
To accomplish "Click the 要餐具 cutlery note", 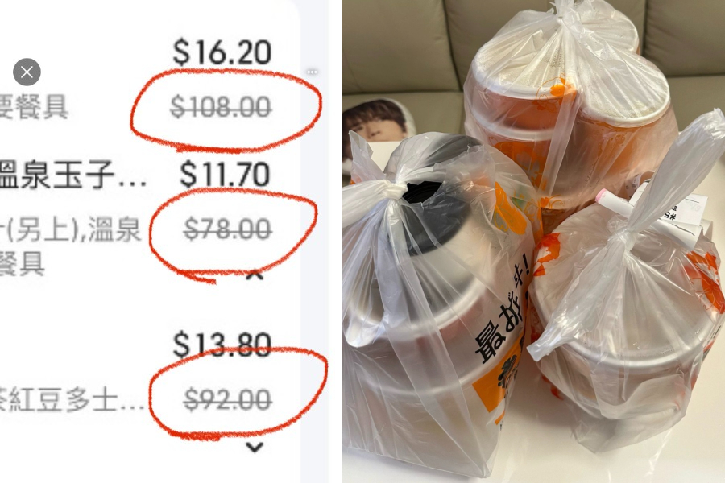I will 34,107.
